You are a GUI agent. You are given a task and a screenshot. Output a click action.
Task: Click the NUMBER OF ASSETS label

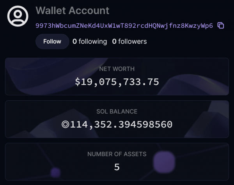tap(117, 154)
